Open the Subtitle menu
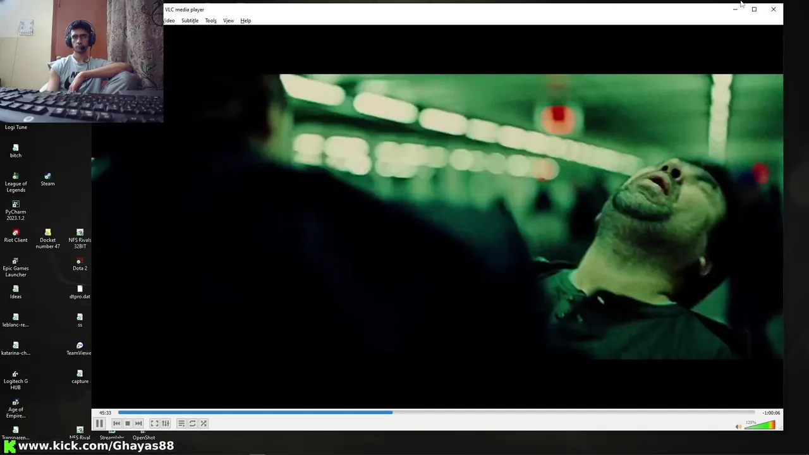This screenshot has width=809, height=455. coord(190,21)
